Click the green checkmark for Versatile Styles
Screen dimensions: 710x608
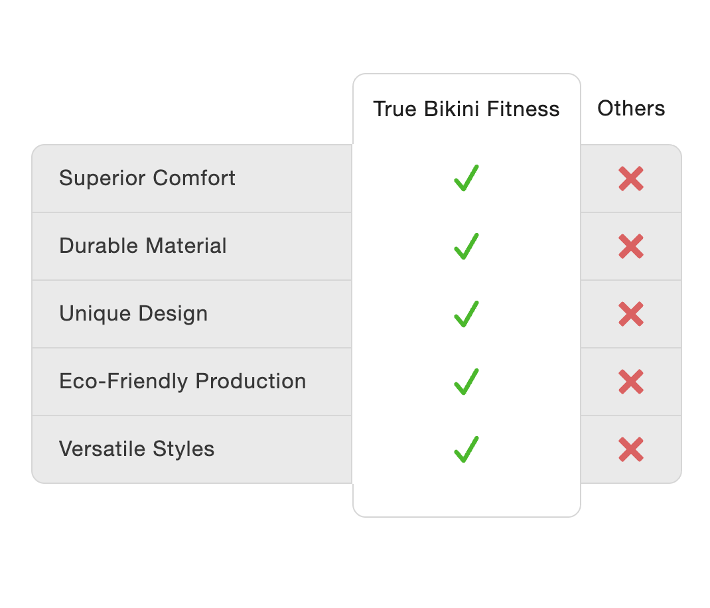(x=466, y=449)
